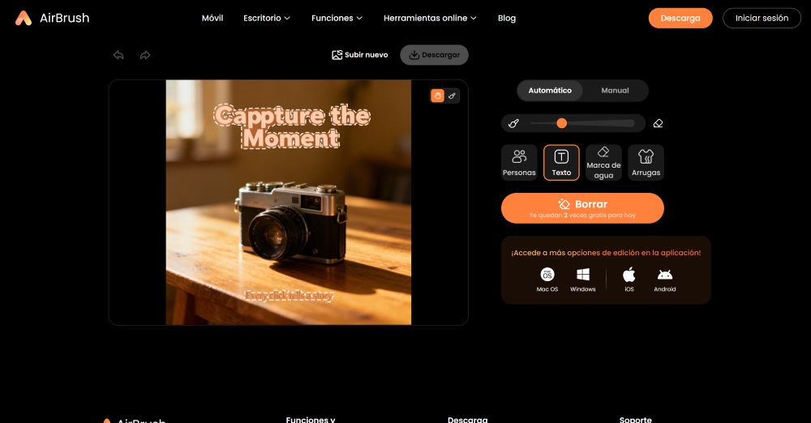Click the undo arrow icon
Image resolution: width=811 pixels, height=423 pixels.
[118, 55]
